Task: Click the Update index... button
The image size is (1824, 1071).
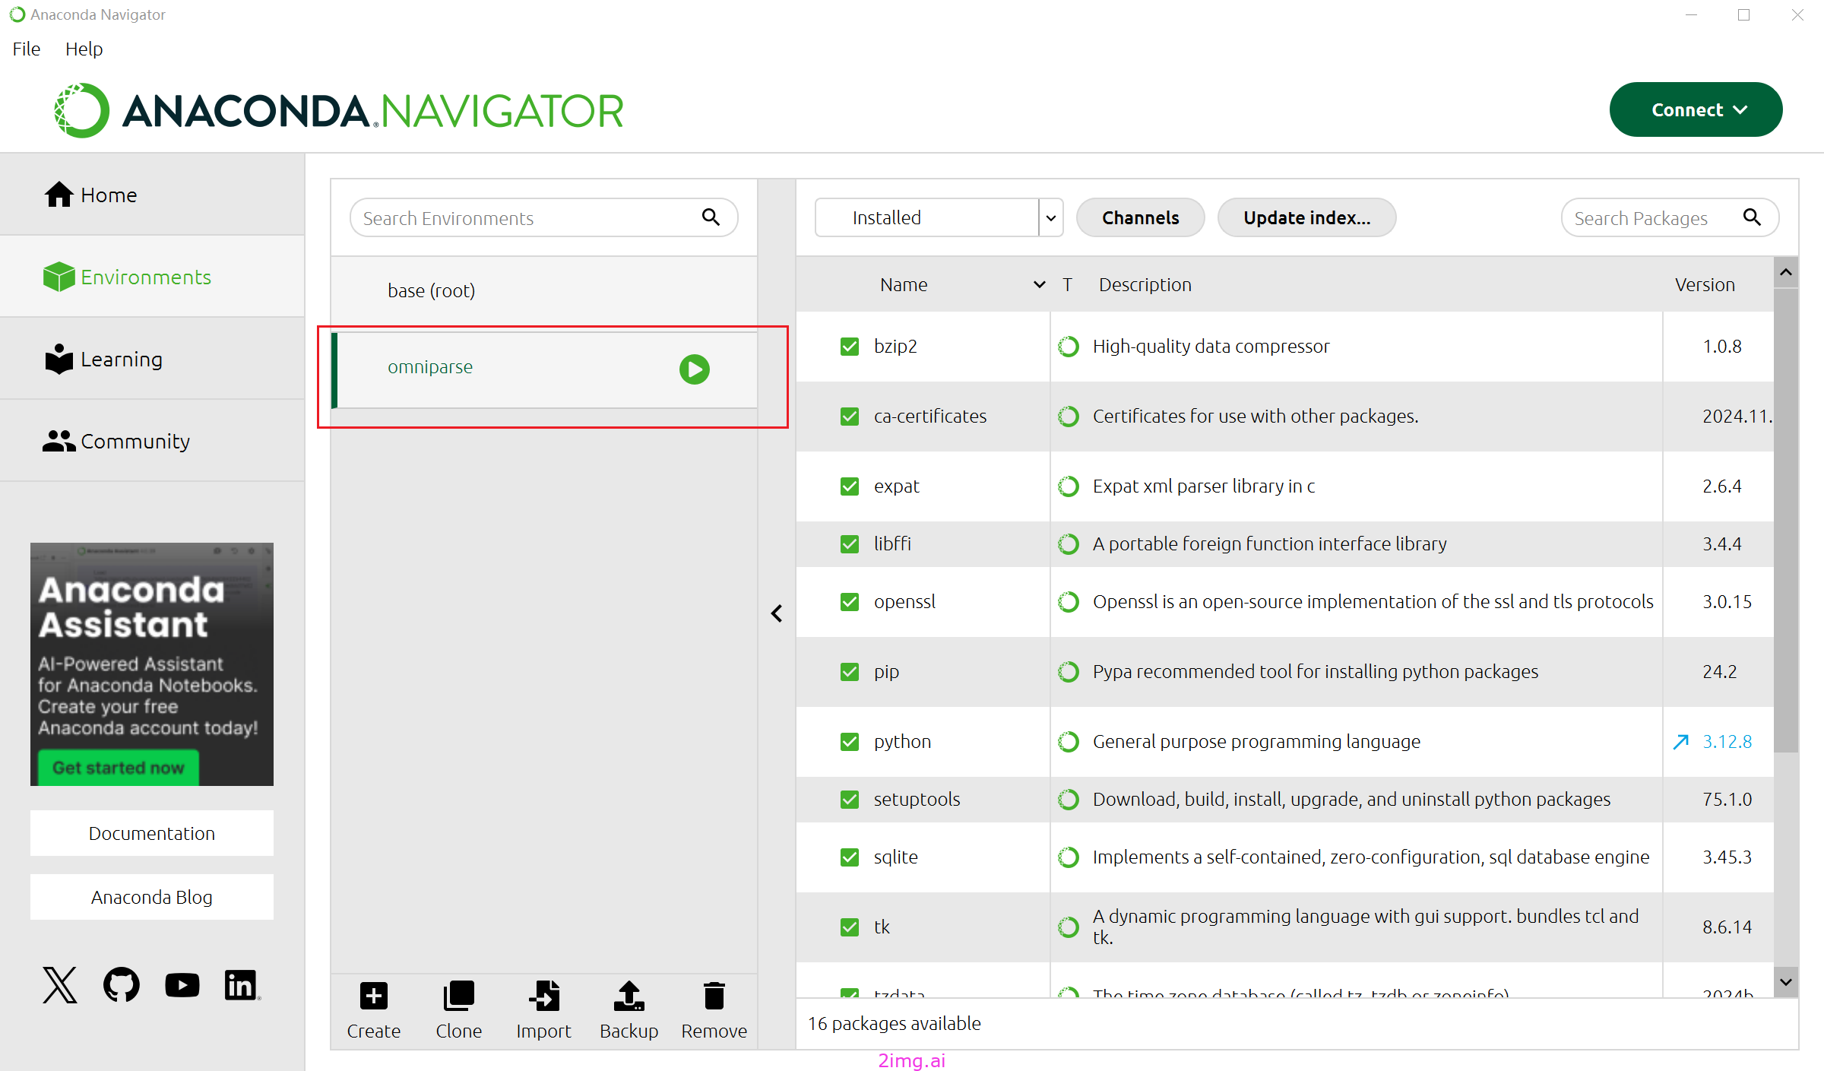Action: 1306,218
